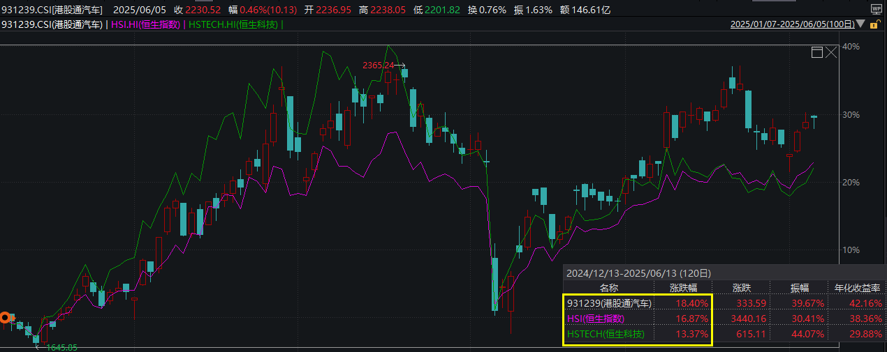Screen dimensions: 887x352
Task: Click the closing price 2230.52
Action: tap(205, 10)
